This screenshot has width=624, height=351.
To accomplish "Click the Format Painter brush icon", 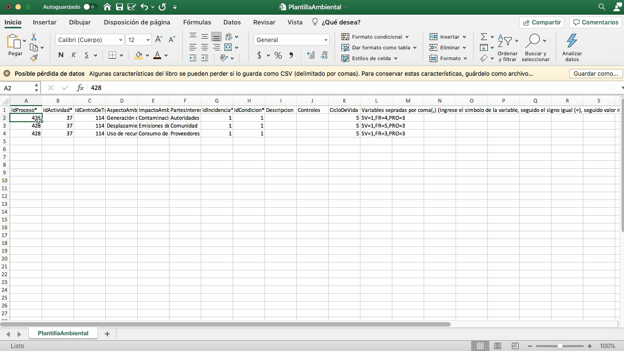I will click(x=34, y=58).
